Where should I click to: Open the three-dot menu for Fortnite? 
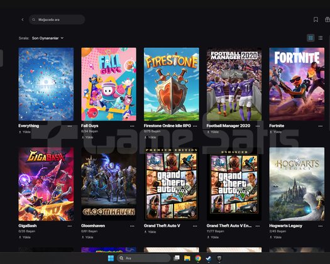[321, 126]
